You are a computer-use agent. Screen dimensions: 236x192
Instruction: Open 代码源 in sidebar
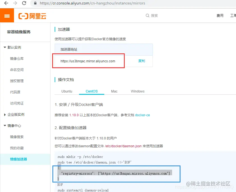(x=15, y=92)
